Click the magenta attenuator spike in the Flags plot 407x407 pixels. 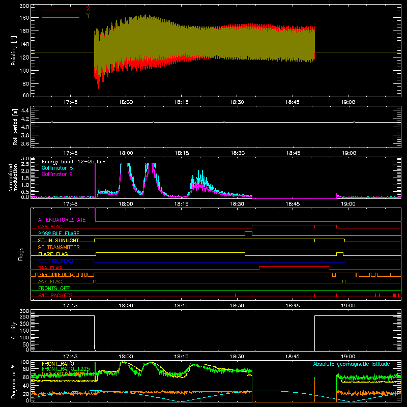pyautogui.click(x=95, y=214)
